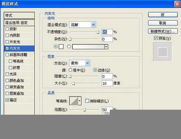
Task: Choose 居中 center source radio
Action: click(70, 70)
